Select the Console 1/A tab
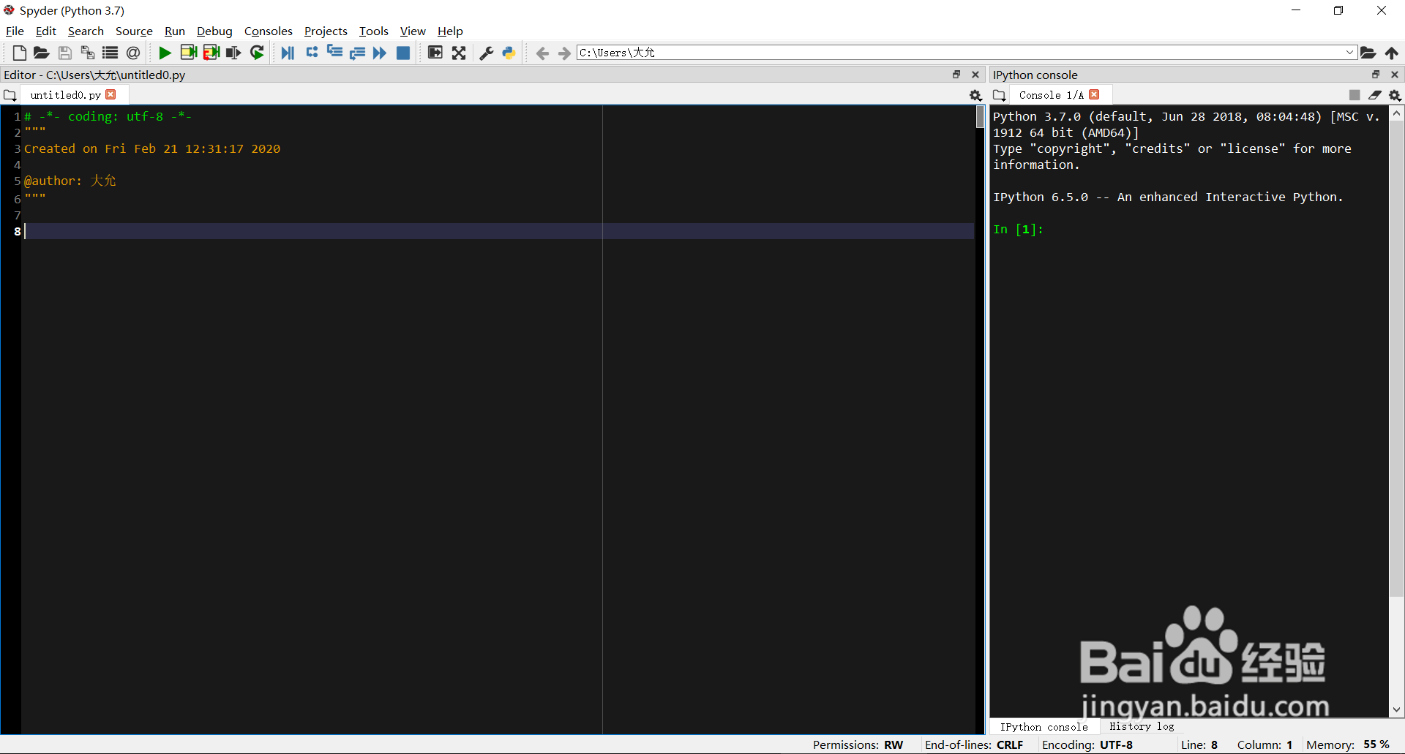Screen dimensions: 1405x754 tap(1051, 95)
